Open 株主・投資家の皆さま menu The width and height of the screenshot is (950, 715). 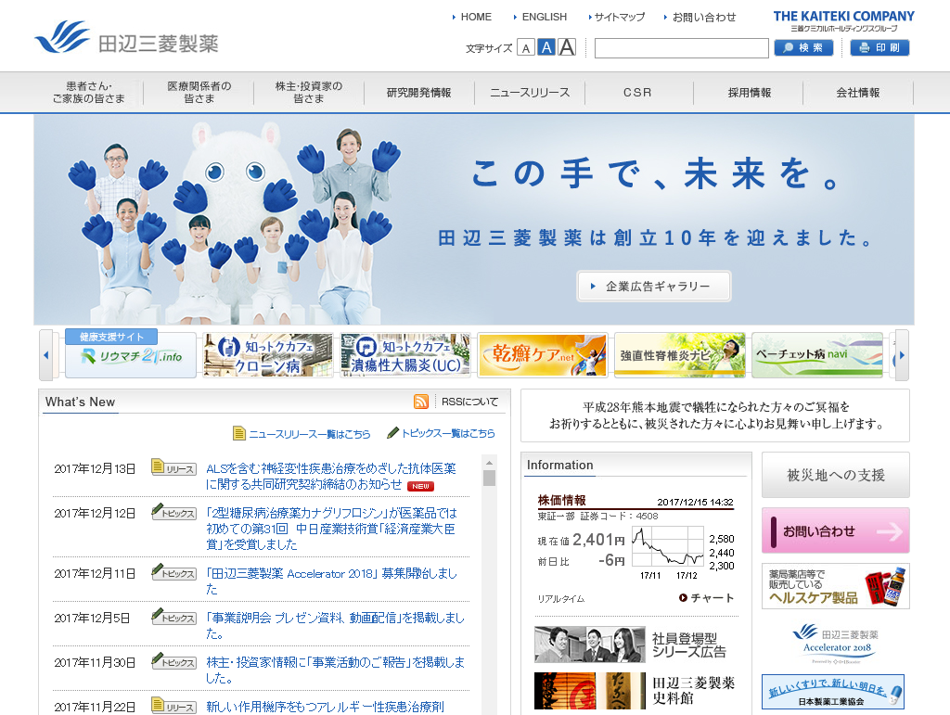click(309, 93)
